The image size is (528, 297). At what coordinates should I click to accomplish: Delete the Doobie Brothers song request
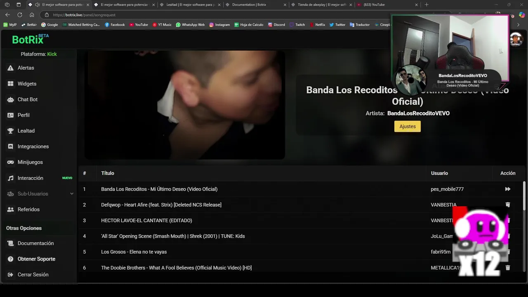click(508, 268)
